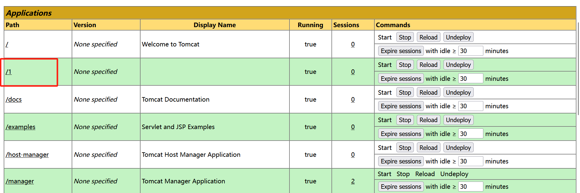The image size is (580, 193).
Task: Click 'true' running value in /examples row
Action: pos(311,127)
